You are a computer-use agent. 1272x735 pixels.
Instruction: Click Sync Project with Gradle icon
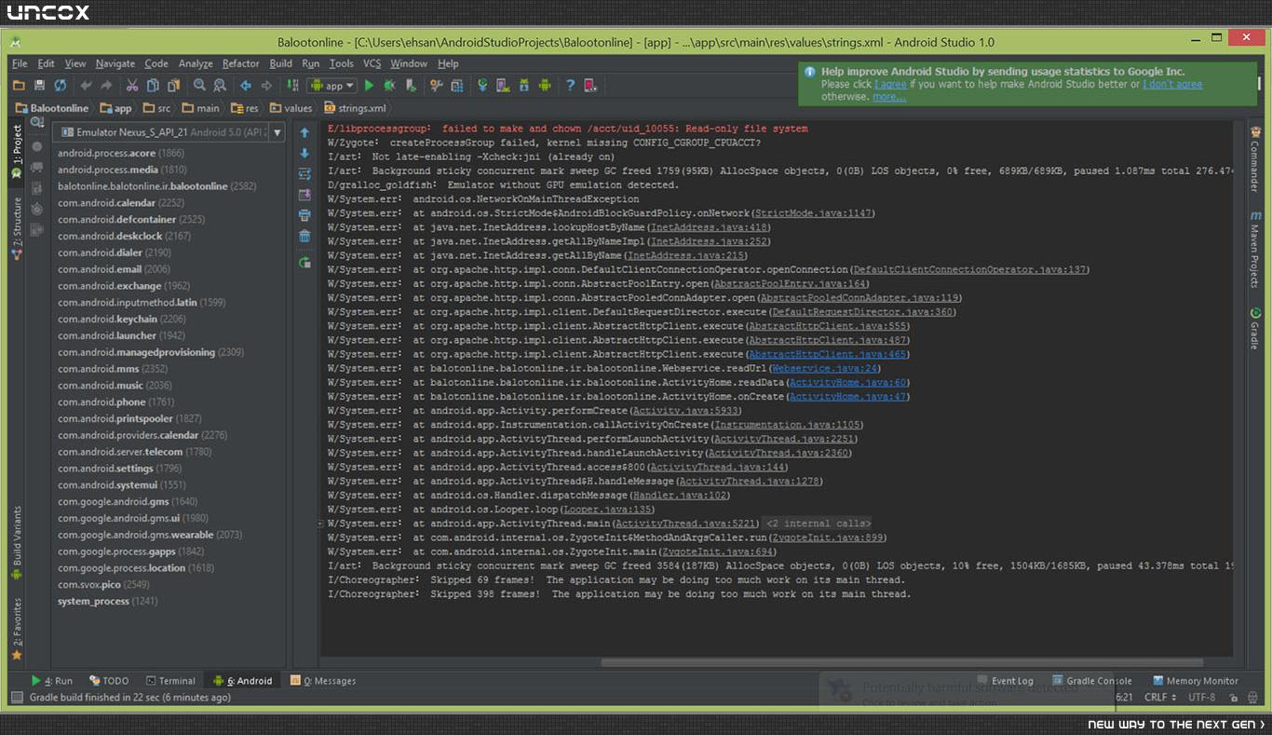tap(482, 86)
